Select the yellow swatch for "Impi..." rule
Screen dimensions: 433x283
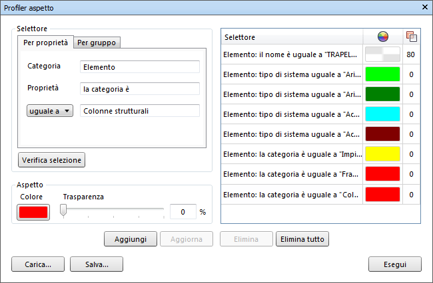click(382, 154)
